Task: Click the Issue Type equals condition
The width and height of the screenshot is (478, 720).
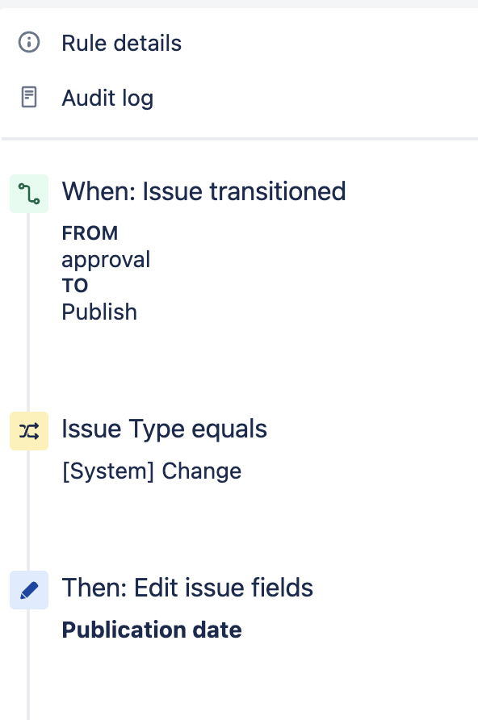Action: [164, 429]
